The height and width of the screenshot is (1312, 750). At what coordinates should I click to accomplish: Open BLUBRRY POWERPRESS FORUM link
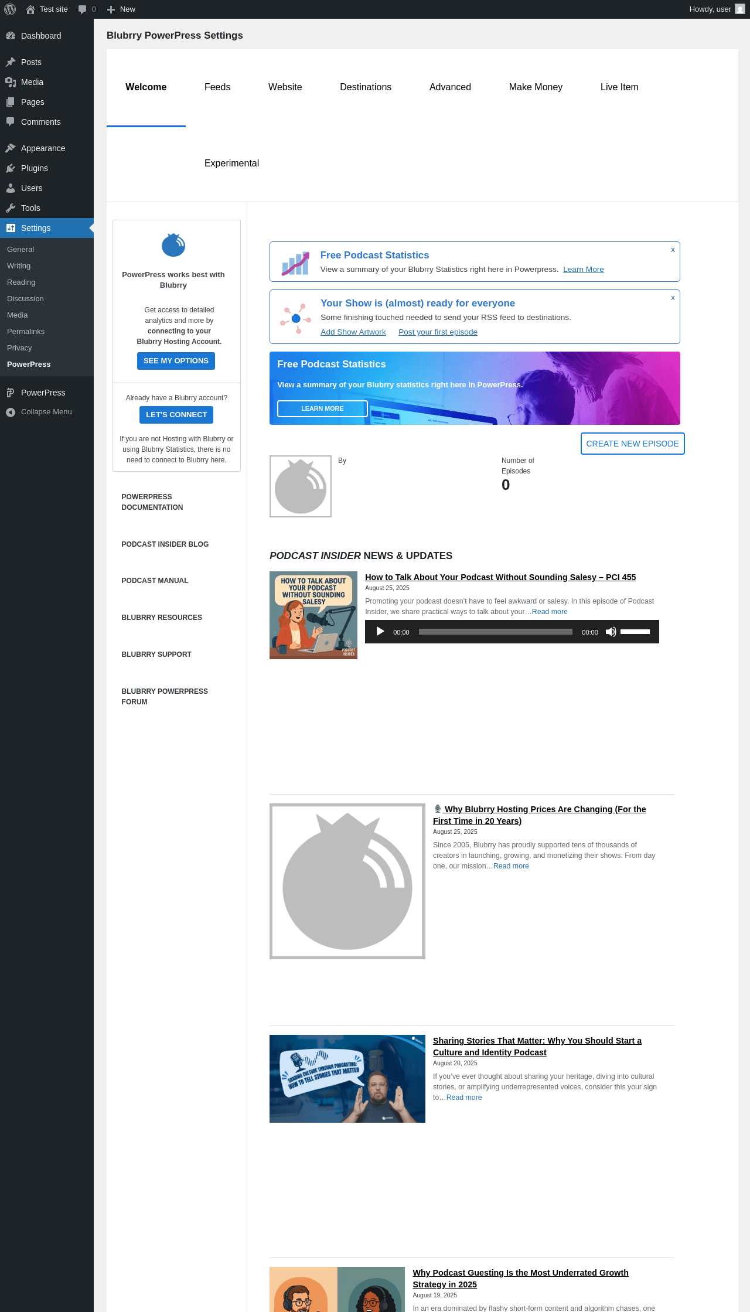click(165, 697)
